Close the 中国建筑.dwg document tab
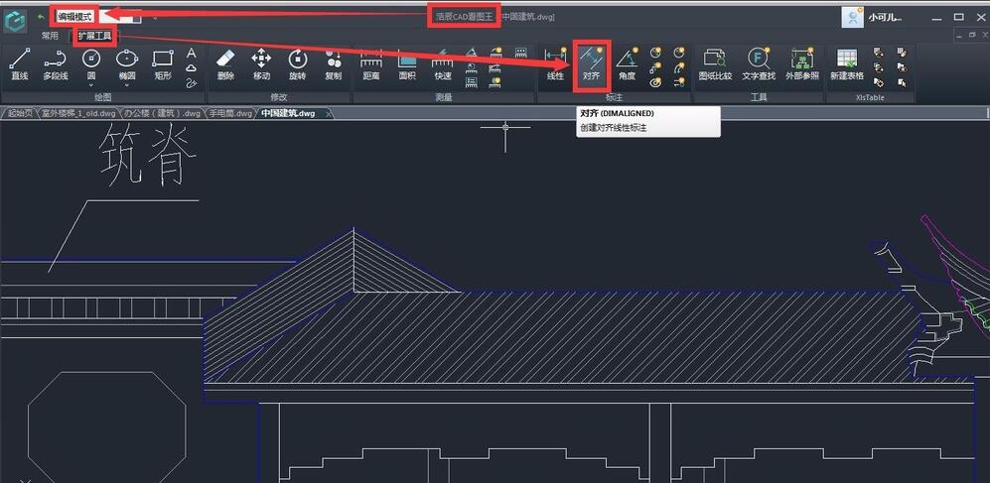 (x=329, y=113)
